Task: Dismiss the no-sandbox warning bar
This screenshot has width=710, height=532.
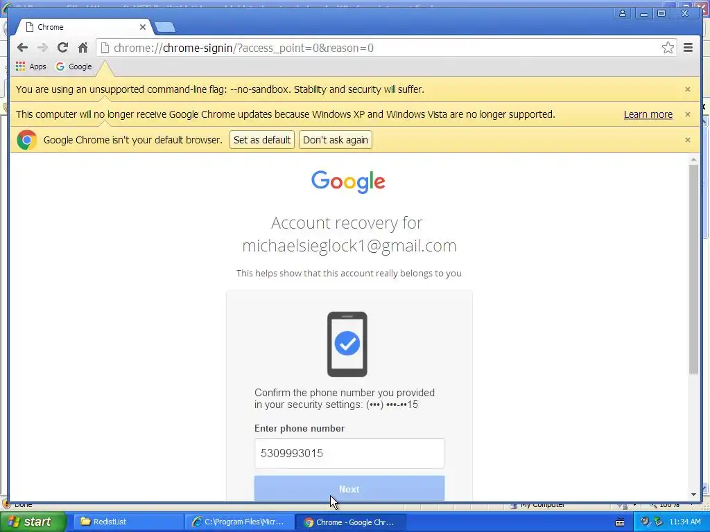Action: (x=688, y=89)
